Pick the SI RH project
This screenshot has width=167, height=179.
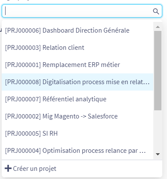(78, 133)
